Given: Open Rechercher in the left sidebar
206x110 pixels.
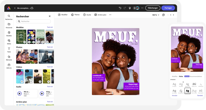Looking at the screenshot, I should [x=9, y=17].
